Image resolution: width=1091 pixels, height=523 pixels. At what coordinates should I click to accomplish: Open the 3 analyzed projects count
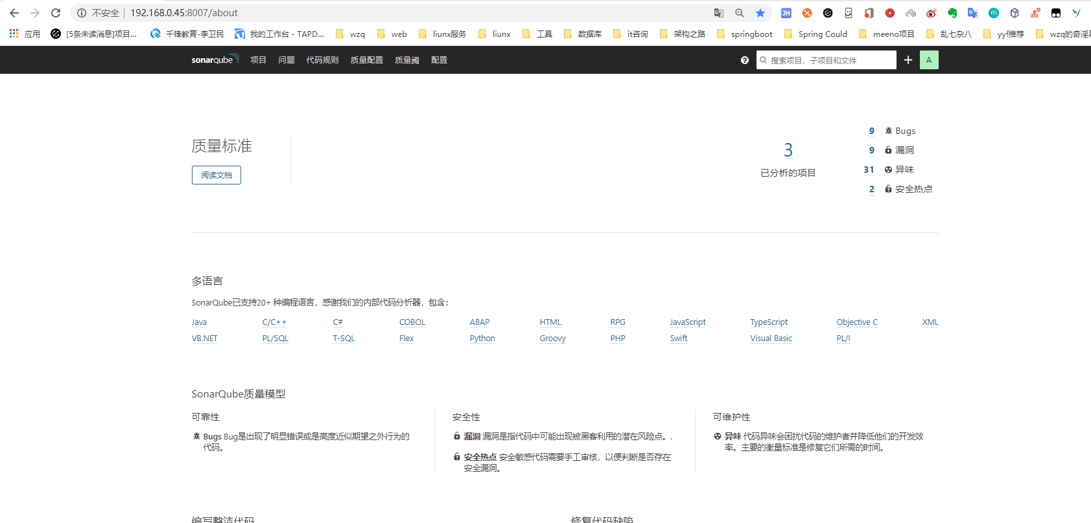click(x=788, y=150)
